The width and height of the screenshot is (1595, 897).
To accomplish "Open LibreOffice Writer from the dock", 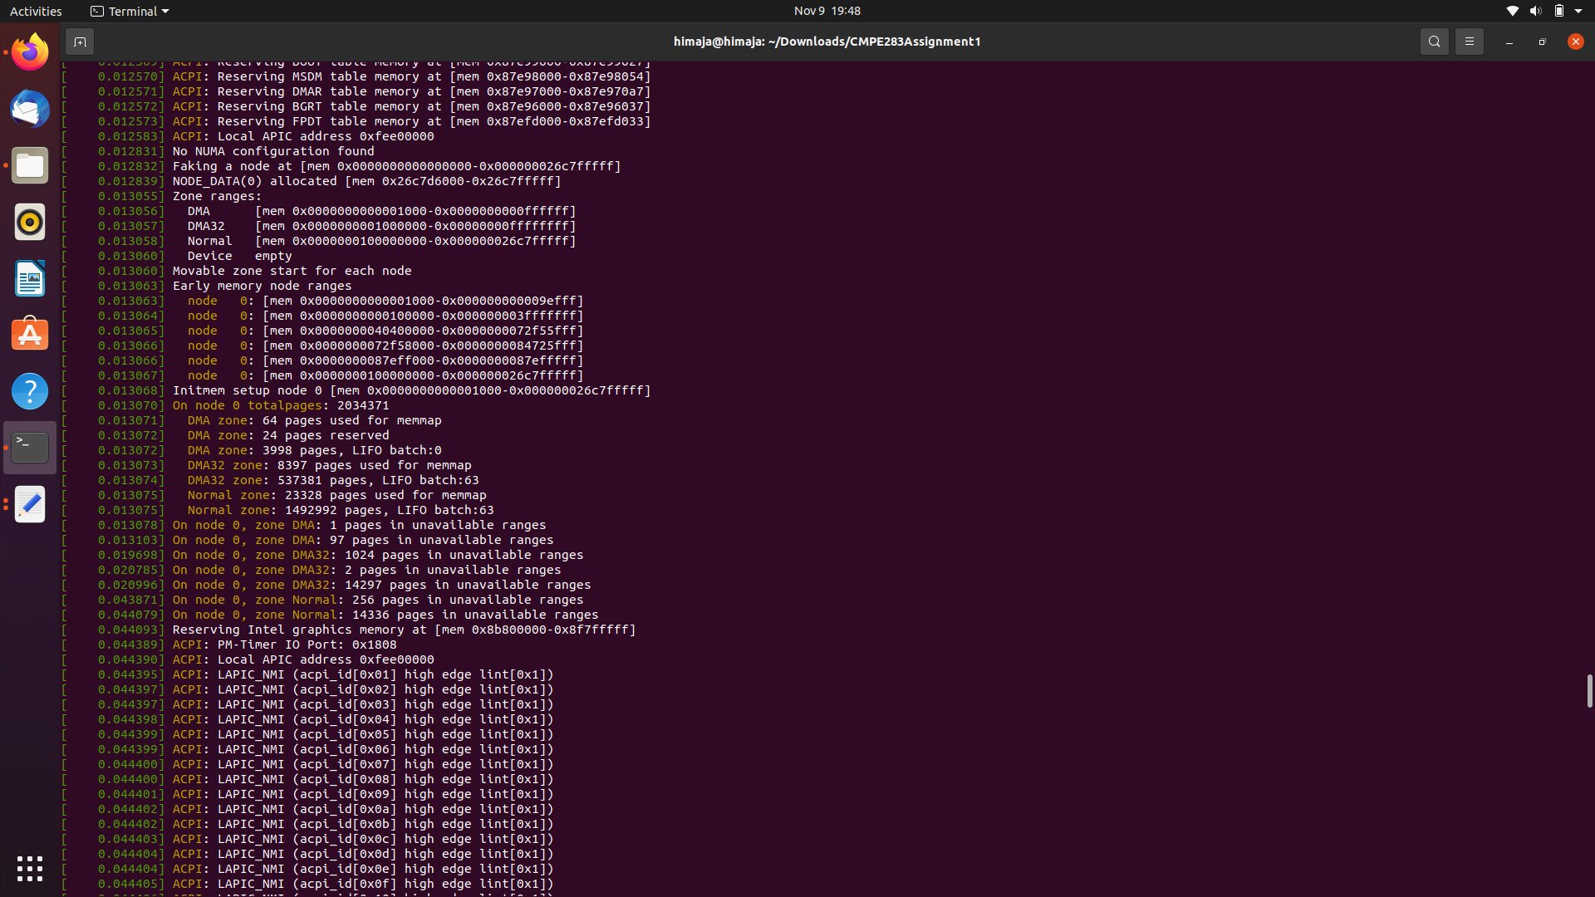I will [30, 278].
